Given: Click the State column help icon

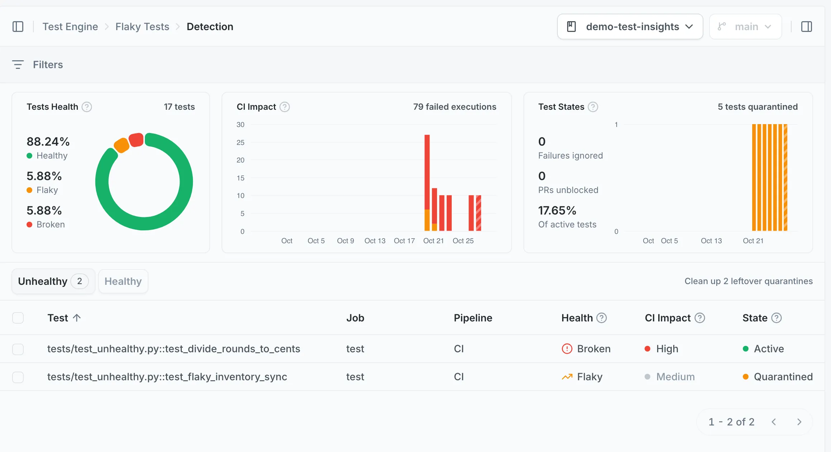Looking at the screenshot, I should click(x=777, y=318).
